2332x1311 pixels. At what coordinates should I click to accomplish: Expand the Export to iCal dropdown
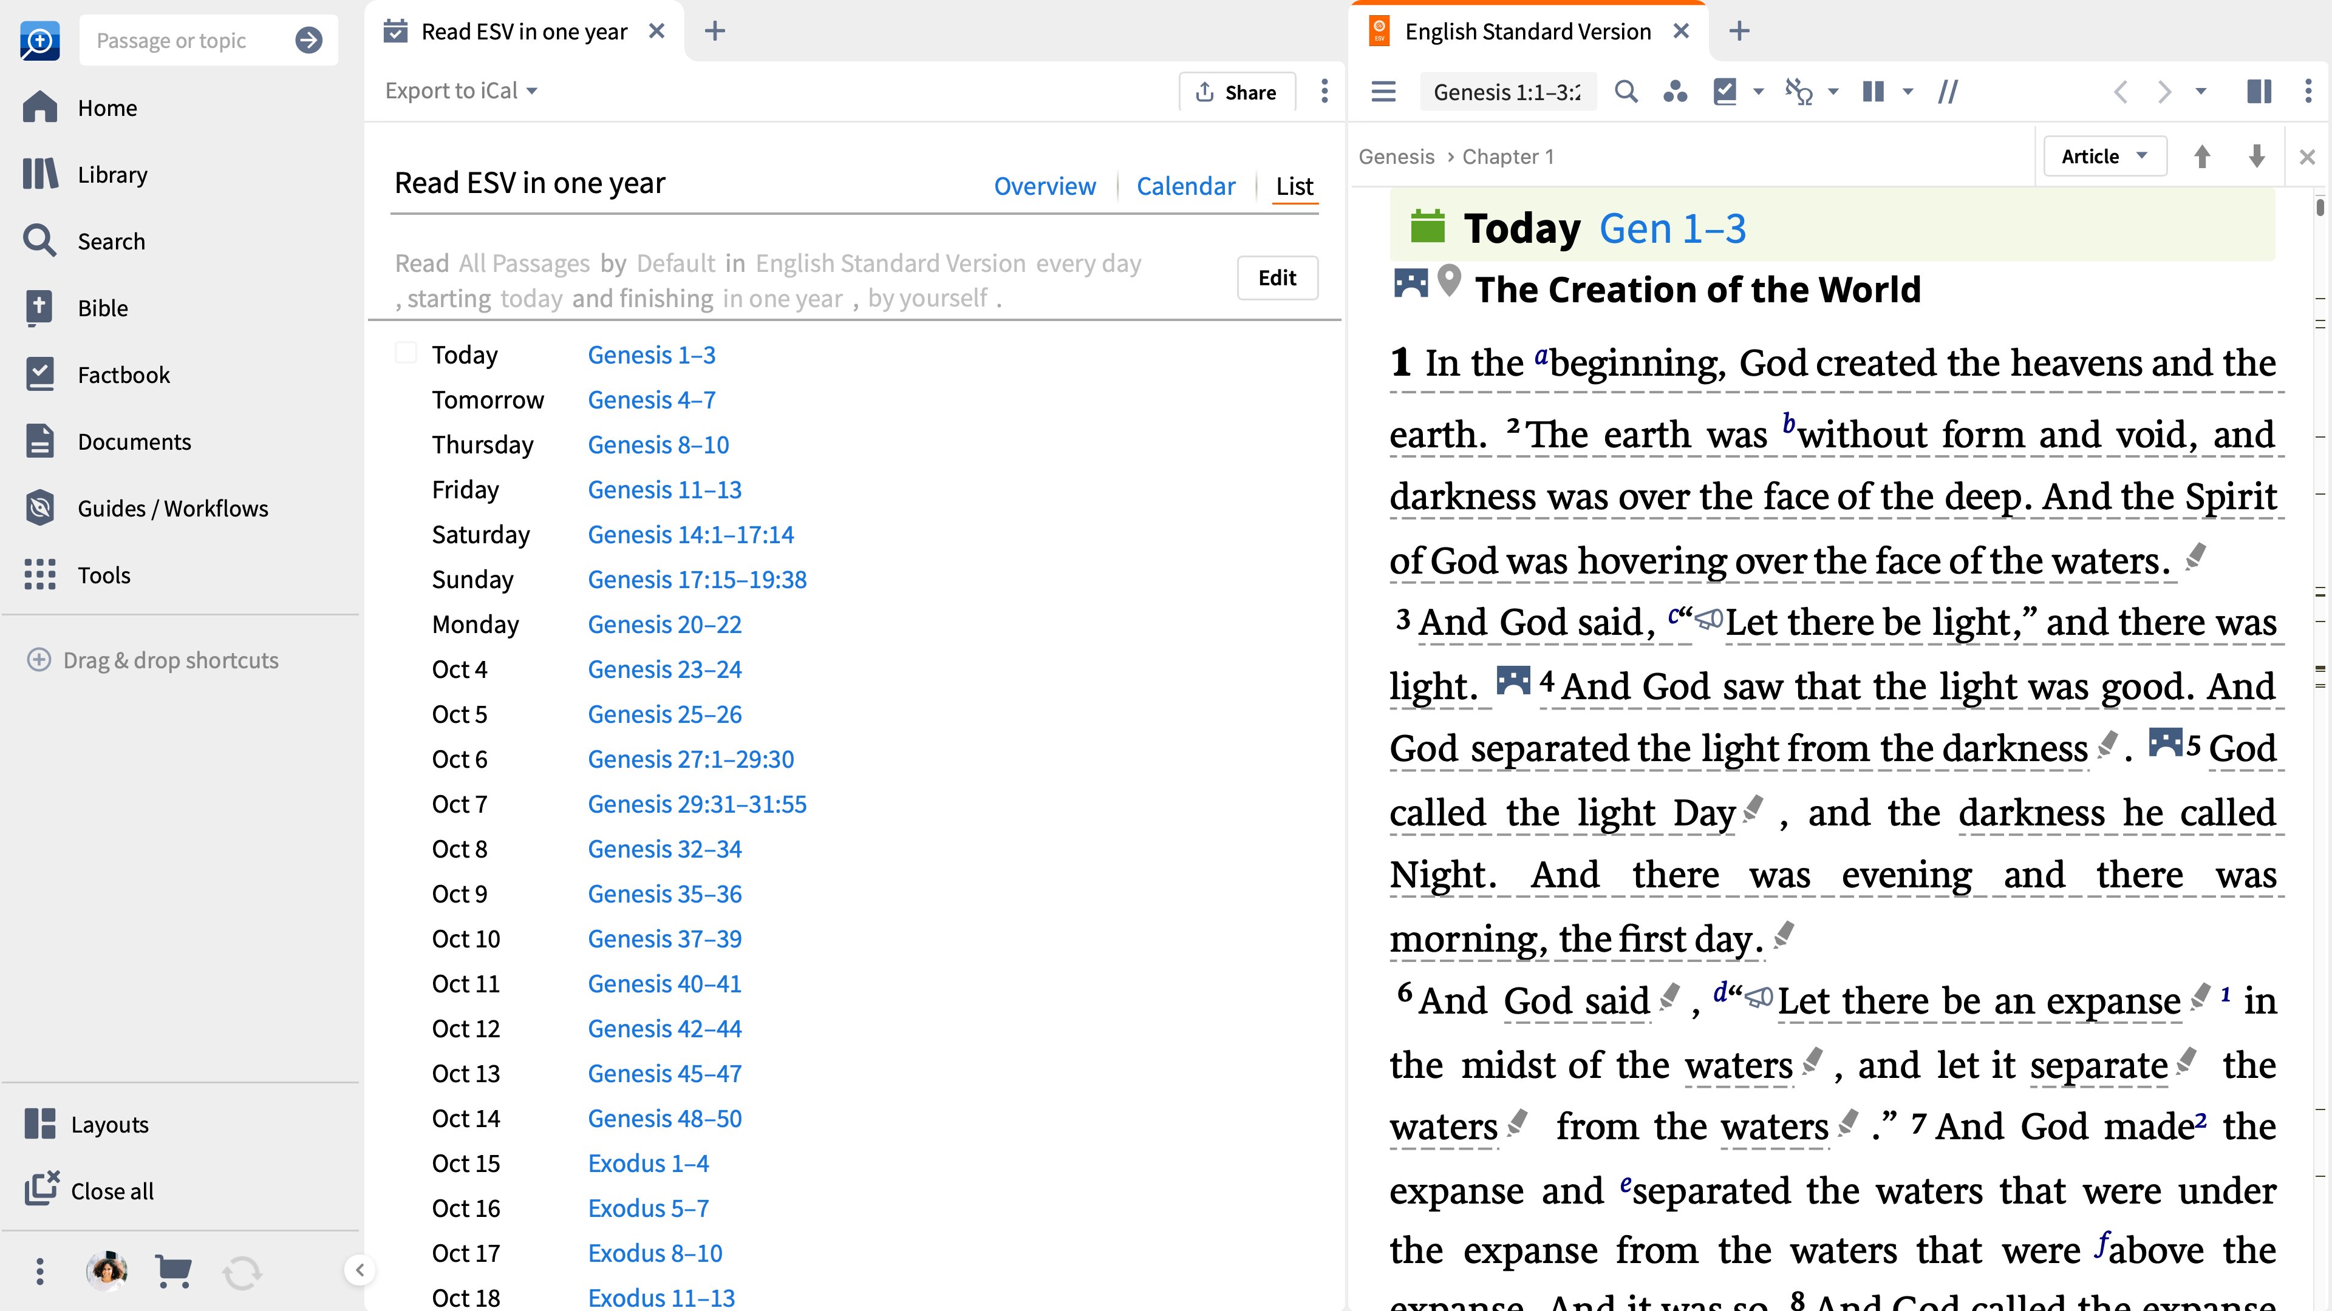461,90
